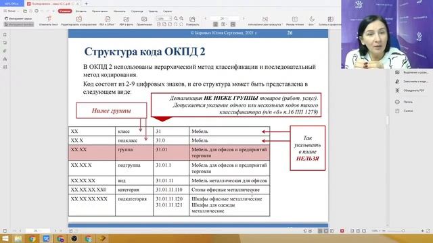
Task: Open File Explorer from taskbar
Action: coord(18,238)
